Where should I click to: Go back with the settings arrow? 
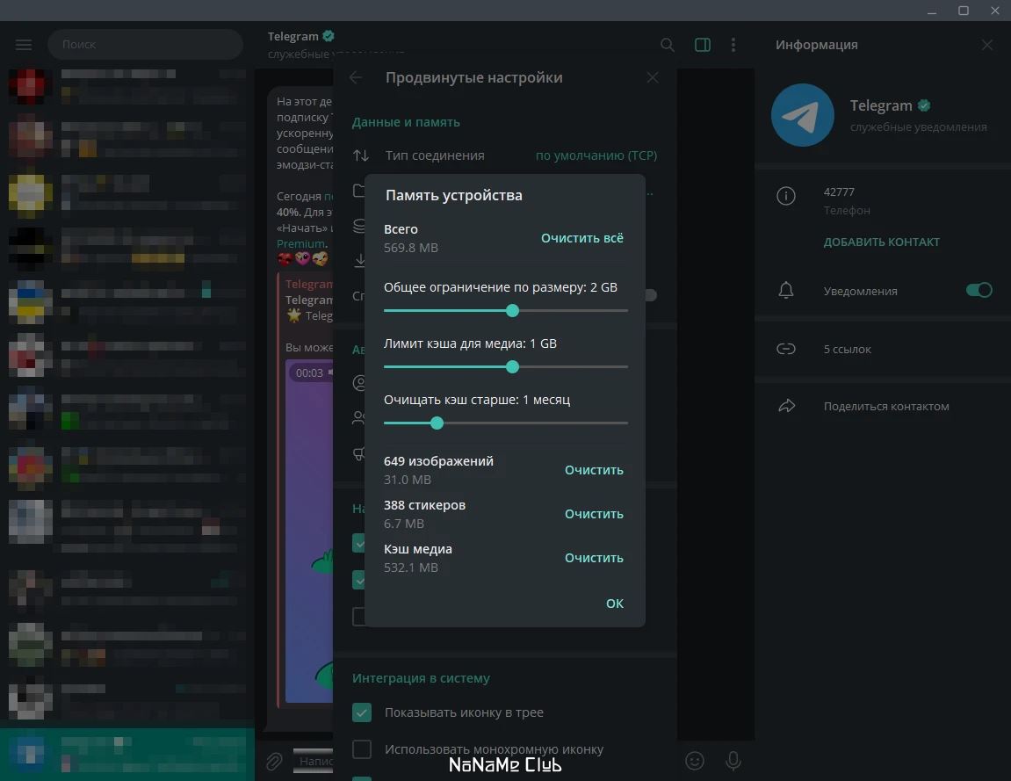(x=356, y=77)
